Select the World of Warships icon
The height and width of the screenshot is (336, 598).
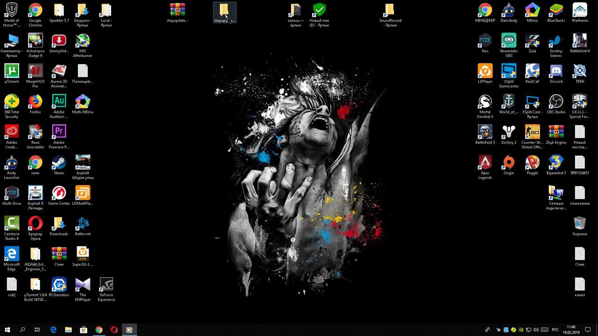(x=509, y=104)
